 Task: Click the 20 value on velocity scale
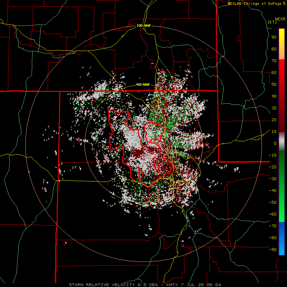point(274,120)
